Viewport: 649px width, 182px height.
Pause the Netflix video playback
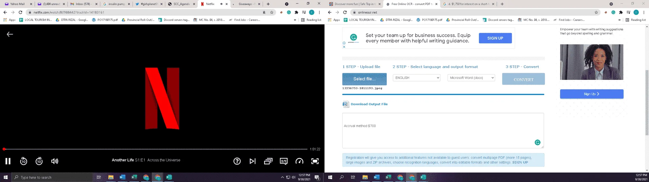pos(8,161)
